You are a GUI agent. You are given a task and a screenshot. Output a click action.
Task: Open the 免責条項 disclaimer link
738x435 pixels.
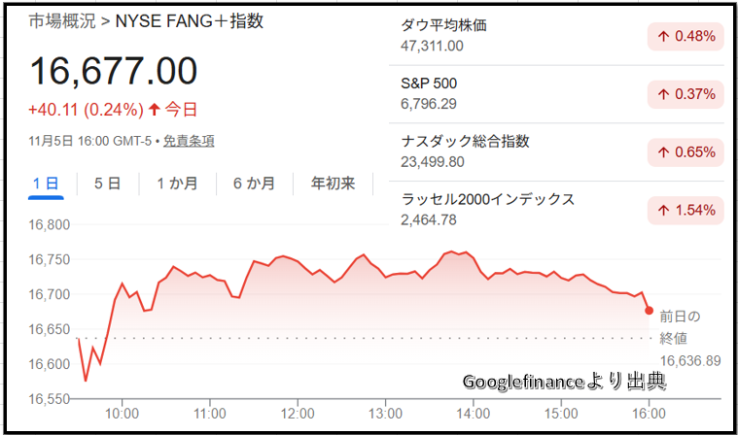pos(189,141)
